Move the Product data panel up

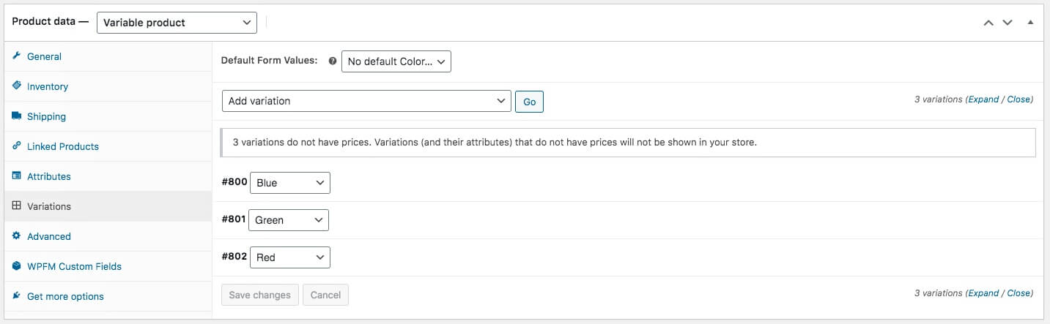point(988,23)
